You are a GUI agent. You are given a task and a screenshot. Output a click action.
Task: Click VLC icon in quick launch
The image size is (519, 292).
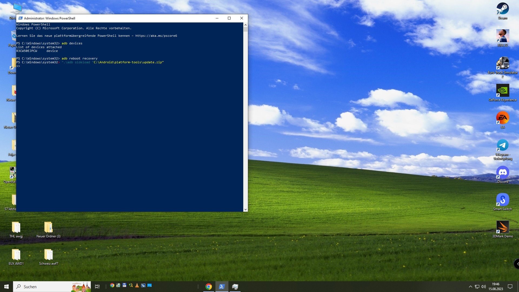[137, 286]
